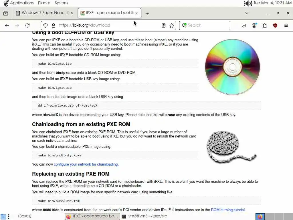
Task: Click the coiled chain image
Action: [x=231, y=147]
